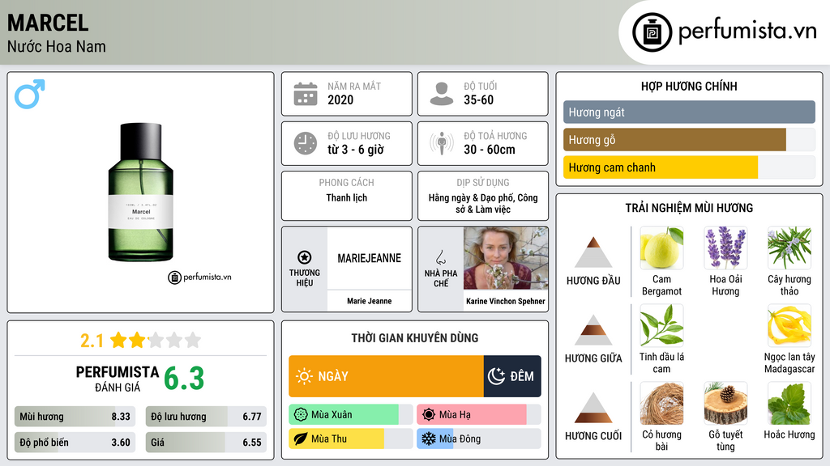Click the release year value 2020
Screen dimensions: 830x466
(x=340, y=100)
